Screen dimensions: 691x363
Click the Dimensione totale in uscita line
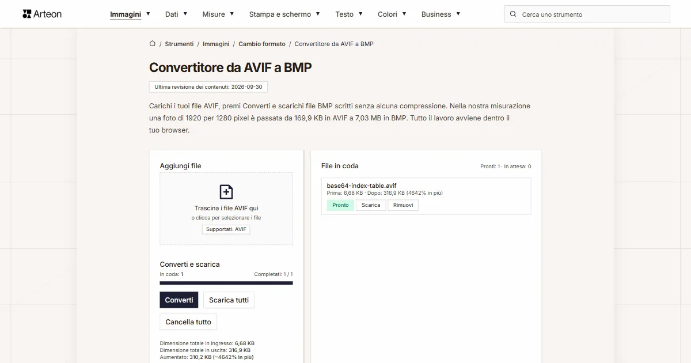pos(205,350)
